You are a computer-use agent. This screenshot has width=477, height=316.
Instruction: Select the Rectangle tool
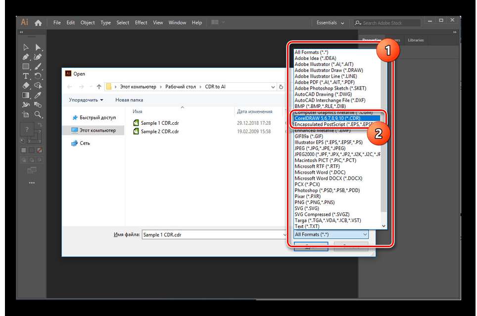click(26, 66)
